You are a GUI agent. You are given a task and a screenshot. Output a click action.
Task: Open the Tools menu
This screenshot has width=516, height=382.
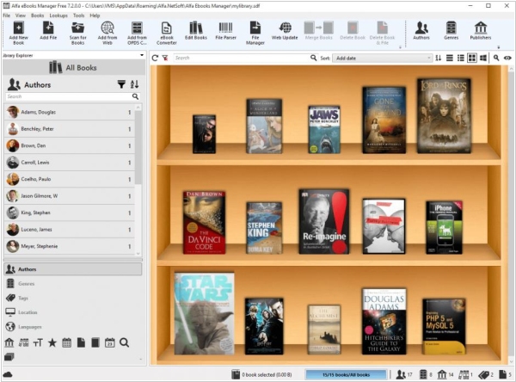(x=78, y=15)
